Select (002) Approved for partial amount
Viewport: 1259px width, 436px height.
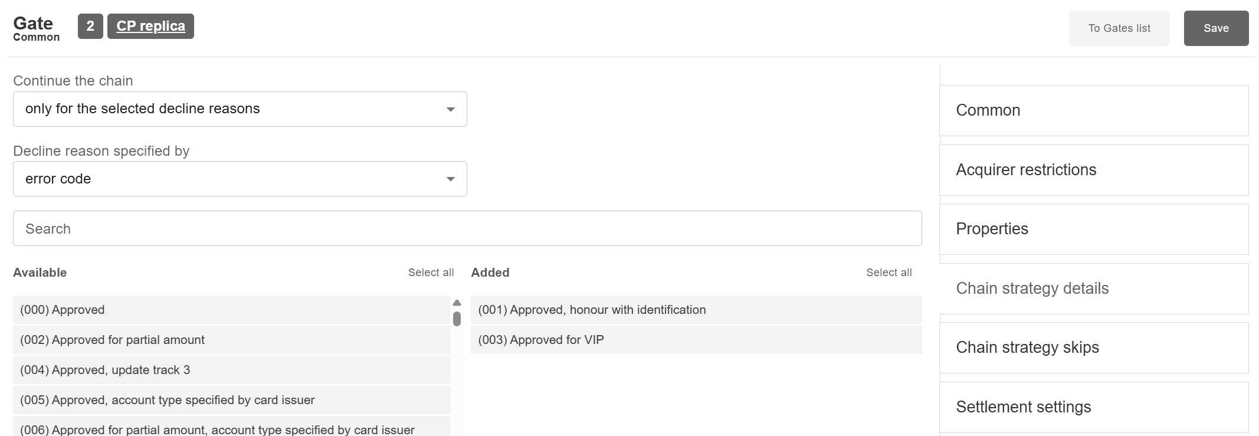pyautogui.click(x=231, y=340)
